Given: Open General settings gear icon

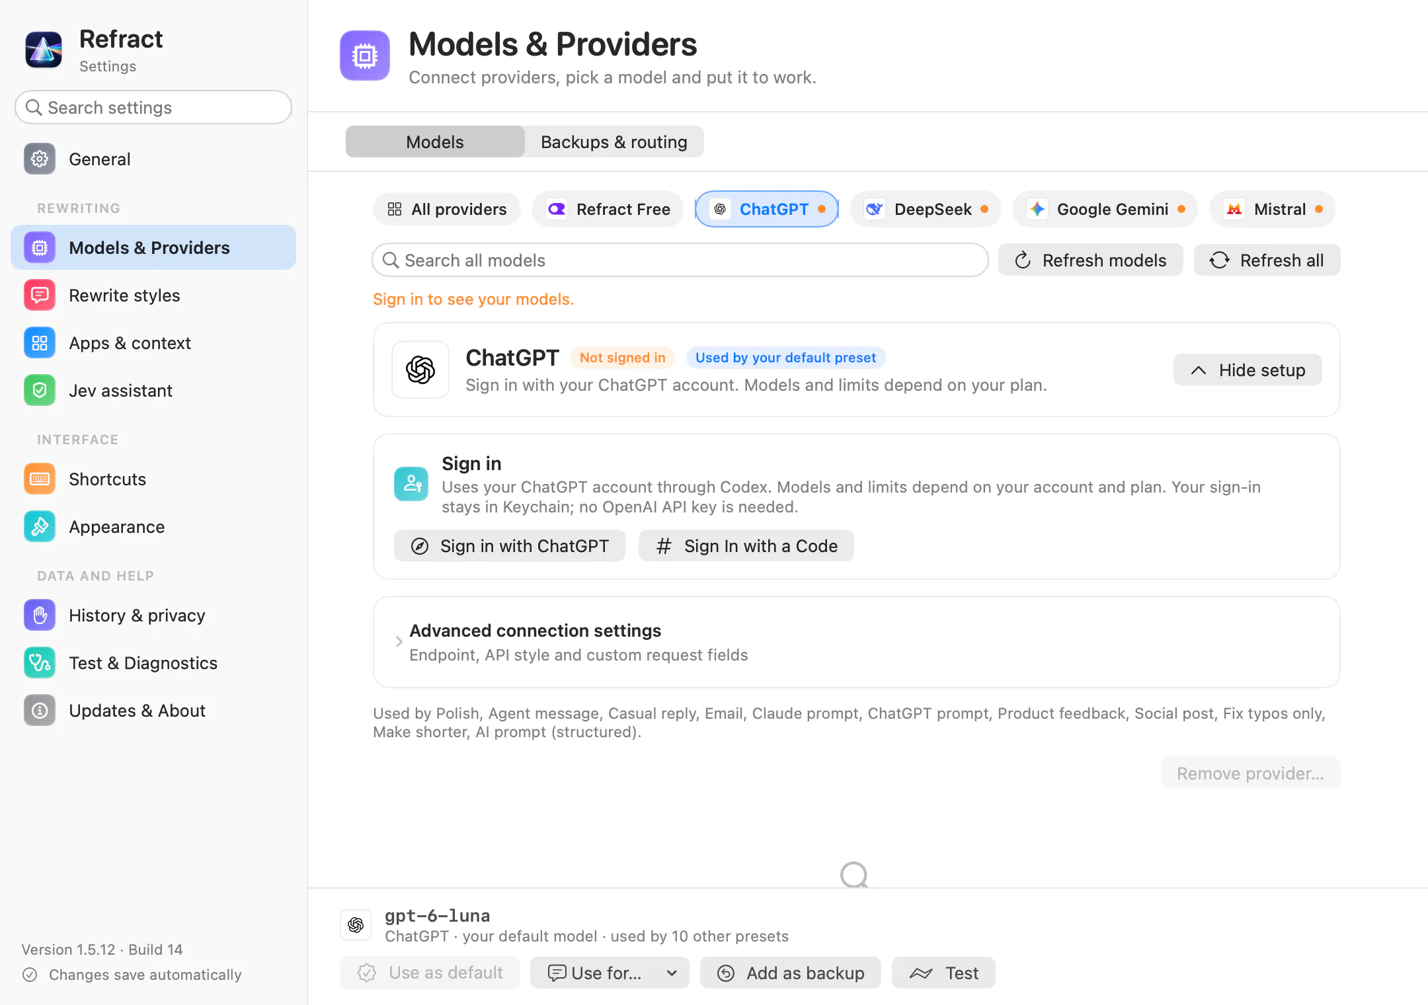Looking at the screenshot, I should click(x=40, y=159).
